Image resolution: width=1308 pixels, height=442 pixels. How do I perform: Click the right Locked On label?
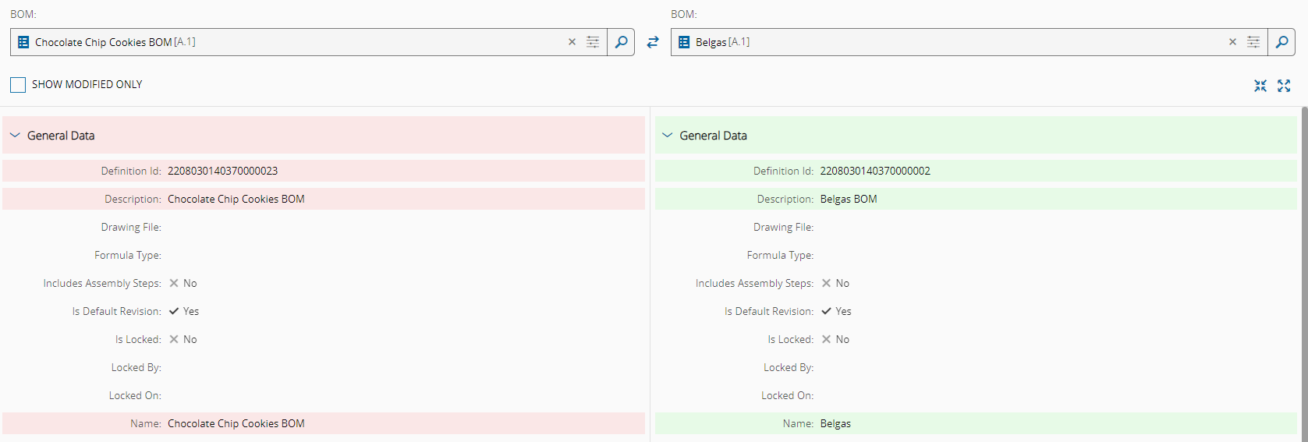[x=788, y=395]
